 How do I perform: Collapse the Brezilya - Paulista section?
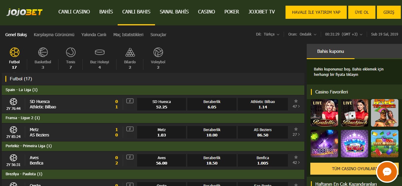coord(153,174)
